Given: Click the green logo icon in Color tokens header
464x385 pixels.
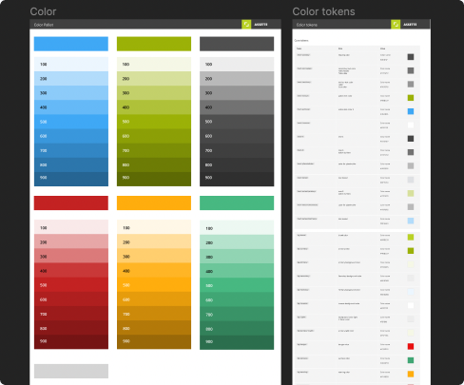Looking at the screenshot, I should [396, 24].
